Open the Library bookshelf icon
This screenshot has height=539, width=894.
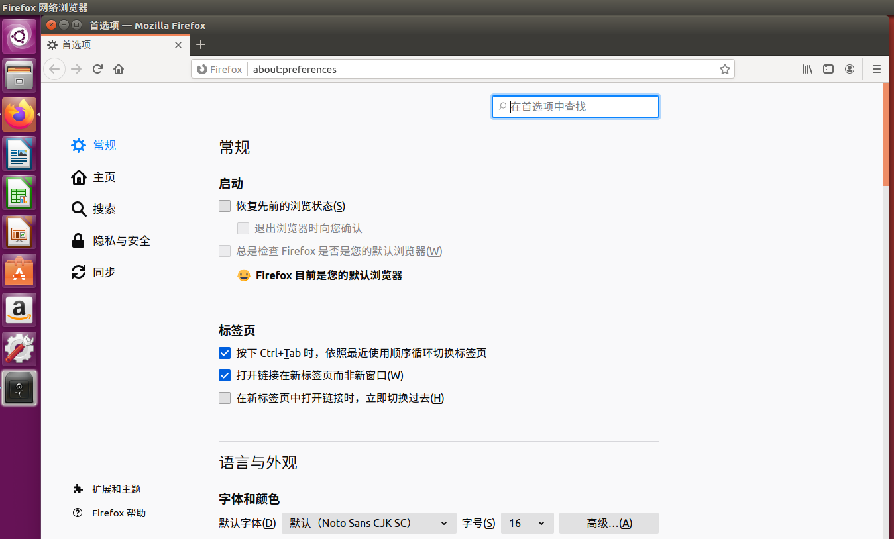807,69
